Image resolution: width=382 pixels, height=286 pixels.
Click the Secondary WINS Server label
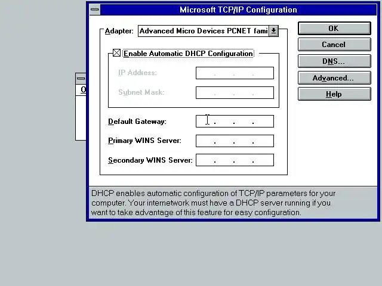click(150, 160)
